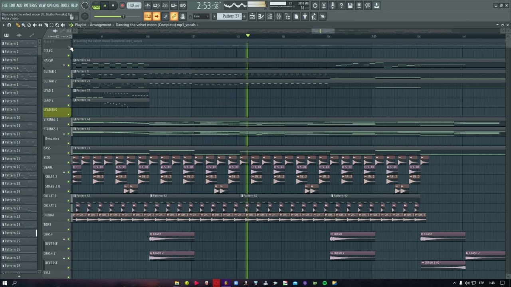The image size is (511, 287).
Task: Stop playback with the stop button
Action: [x=113, y=6]
